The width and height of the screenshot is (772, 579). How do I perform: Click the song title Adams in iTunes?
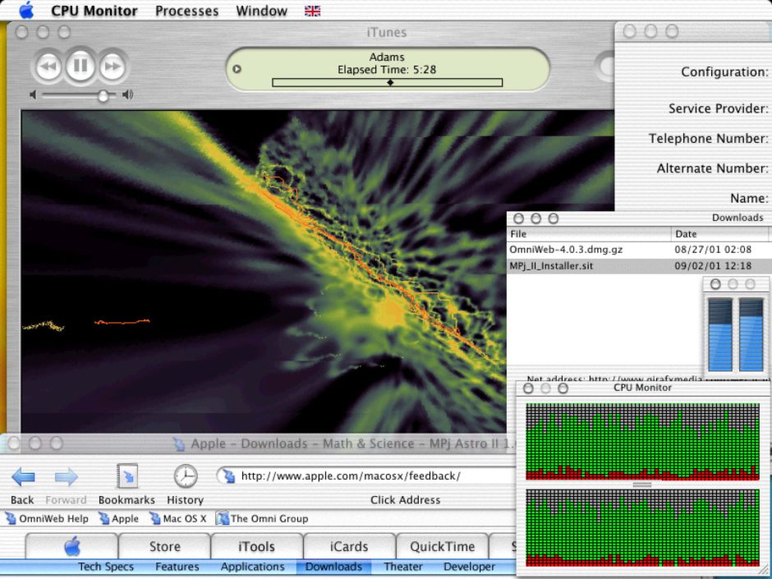[x=387, y=57]
